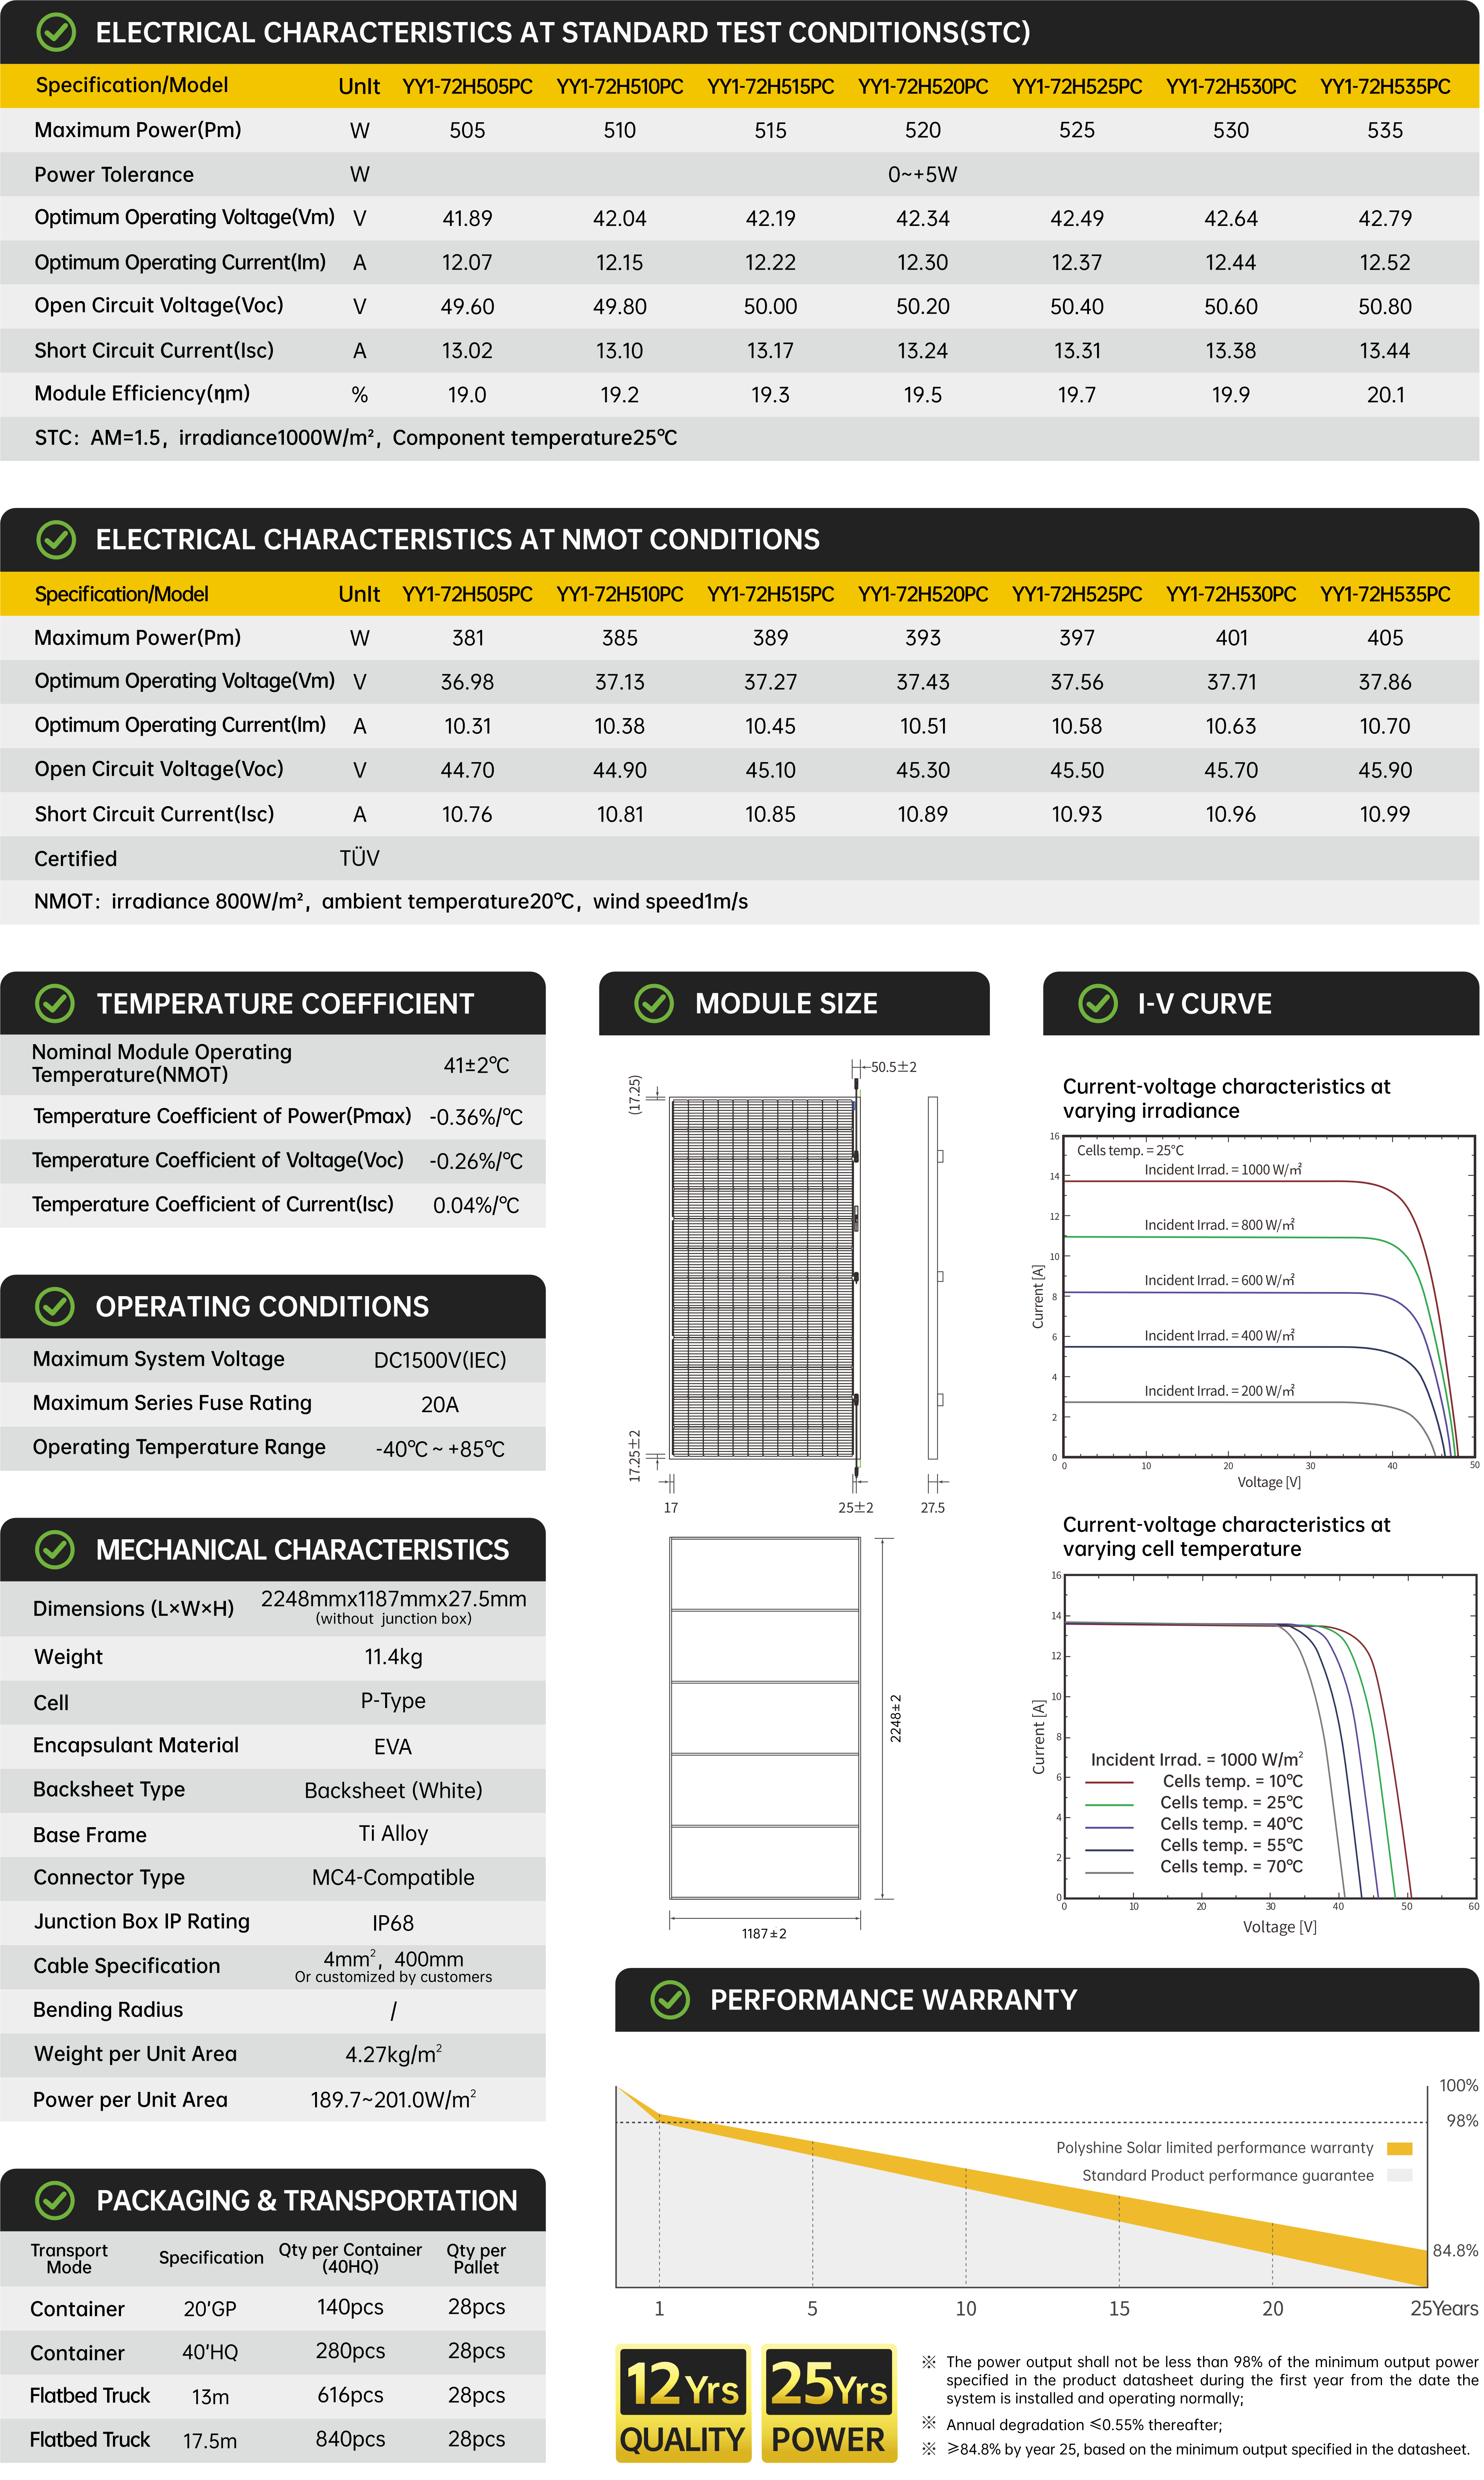The image size is (1484, 2480).
Task: Click checkmark icon beside Mechanical Characteristics
Action: (55, 1550)
